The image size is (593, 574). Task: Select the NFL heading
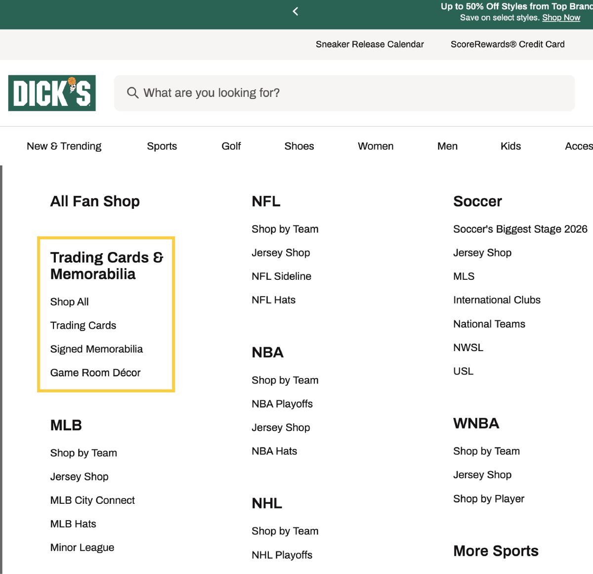tap(266, 201)
